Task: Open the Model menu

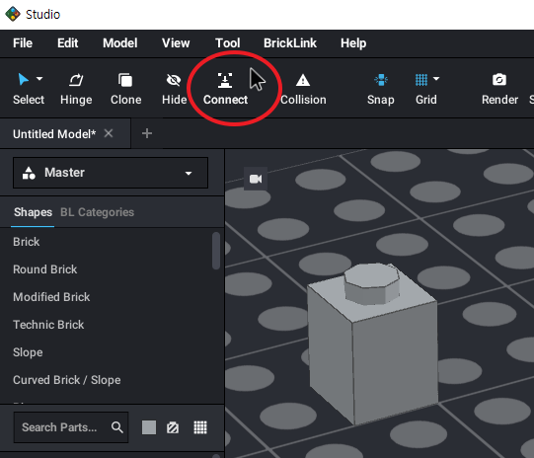Action: 120,43
